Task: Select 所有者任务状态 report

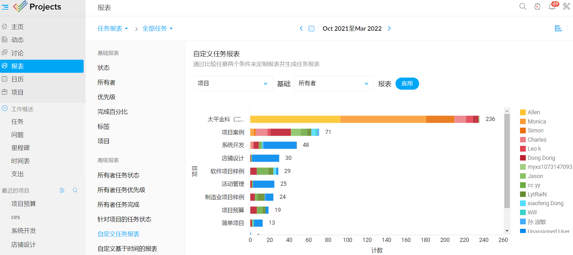Action: (x=118, y=175)
